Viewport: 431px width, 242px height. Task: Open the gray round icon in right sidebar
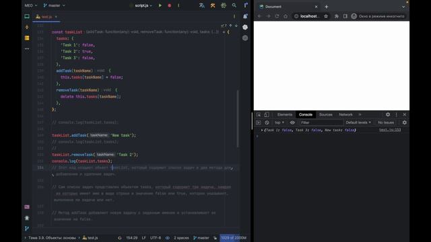[x=245, y=38]
